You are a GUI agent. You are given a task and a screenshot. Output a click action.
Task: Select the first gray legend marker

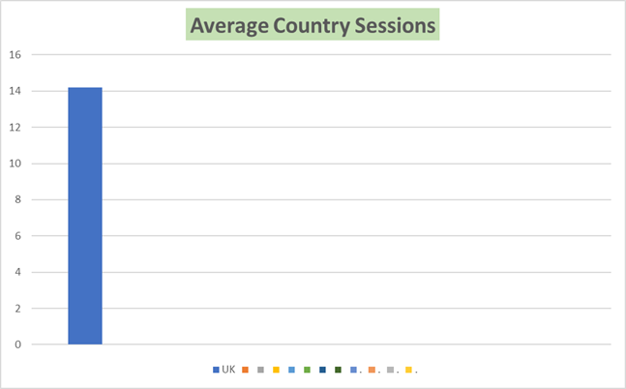point(261,370)
